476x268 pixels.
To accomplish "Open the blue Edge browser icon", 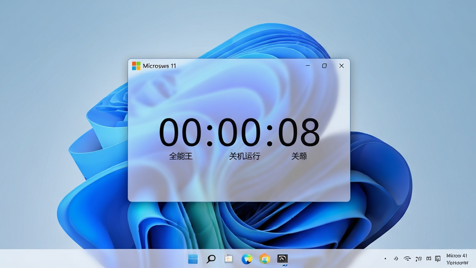I will [x=247, y=259].
